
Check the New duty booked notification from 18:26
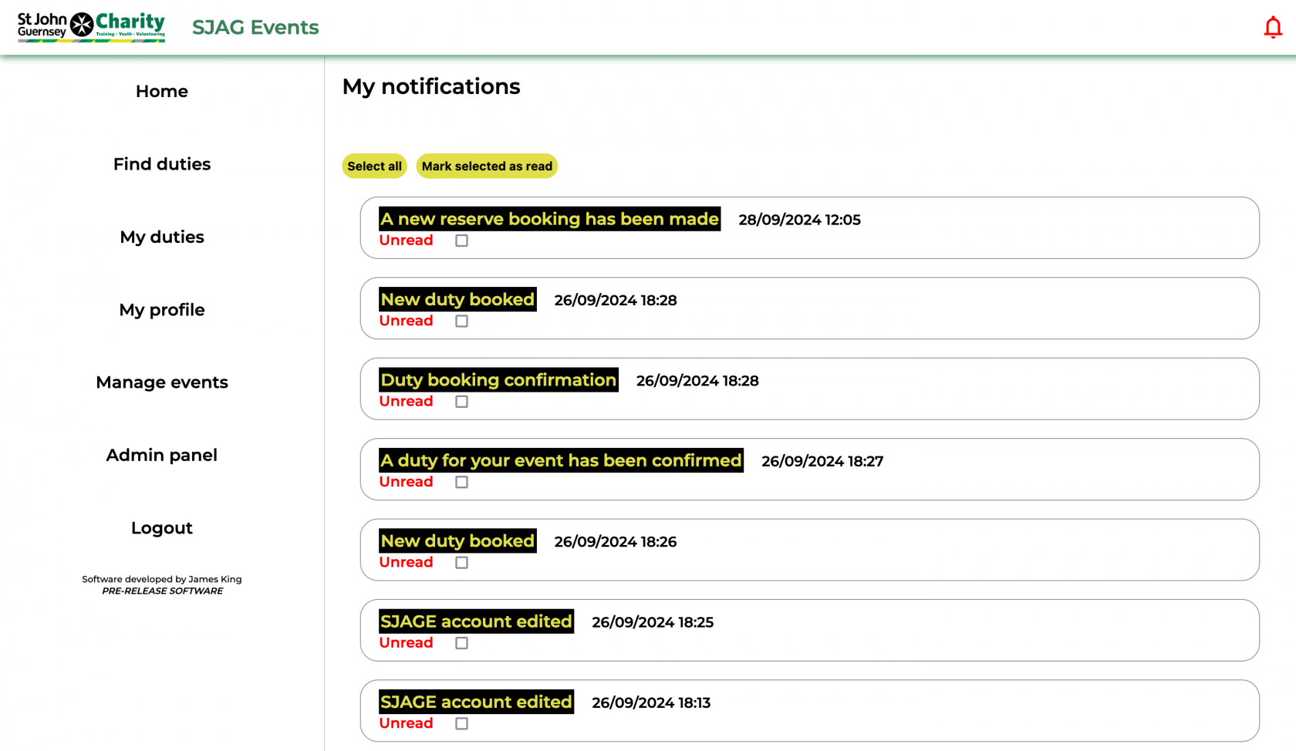click(461, 562)
